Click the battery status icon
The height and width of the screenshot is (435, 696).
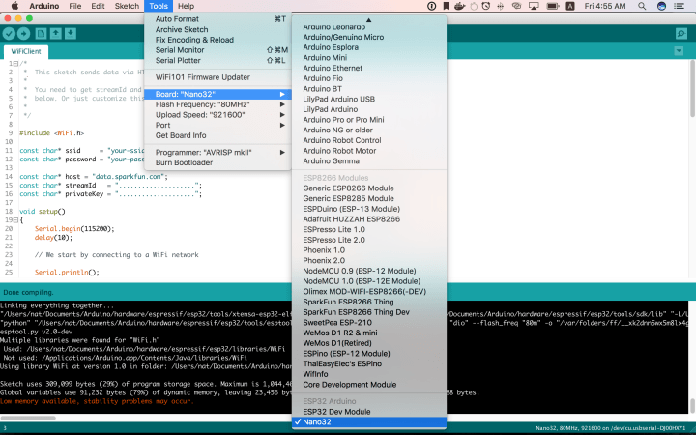[x=552, y=6]
